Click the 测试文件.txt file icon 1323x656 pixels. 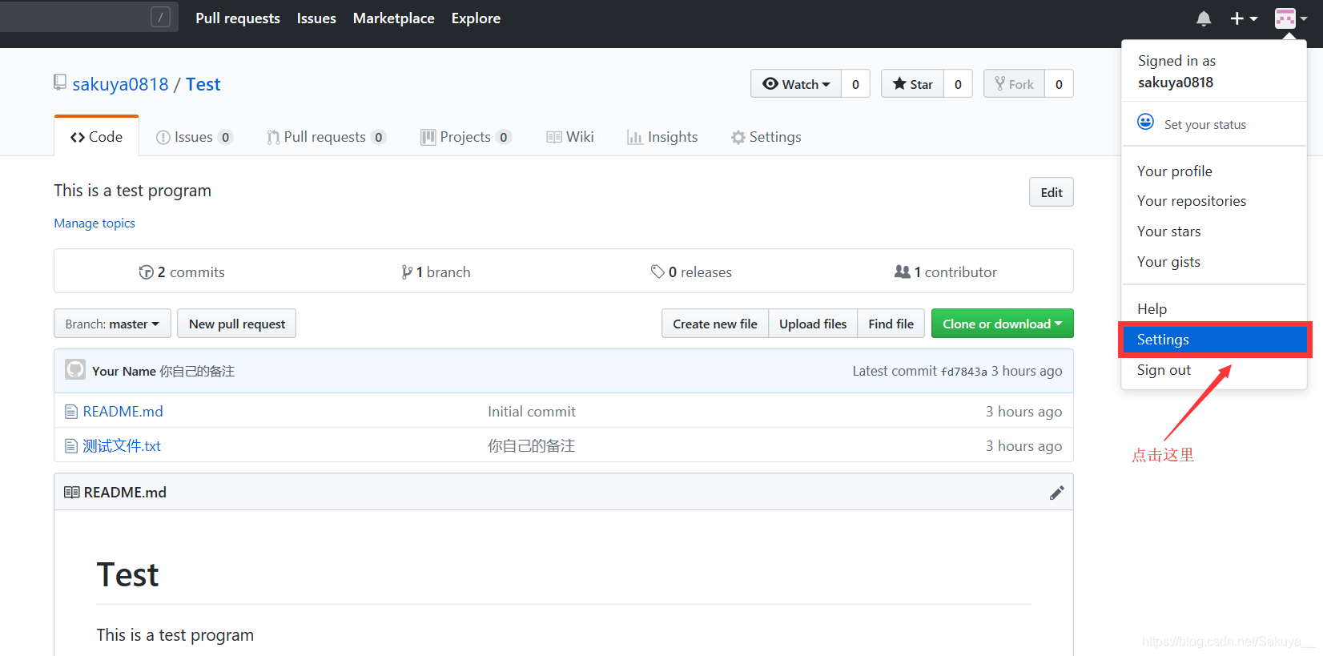(71, 446)
